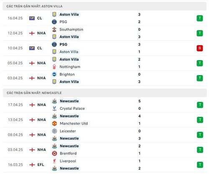Click the Manchester Utd club crest
209x175 pixels.
(54, 124)
